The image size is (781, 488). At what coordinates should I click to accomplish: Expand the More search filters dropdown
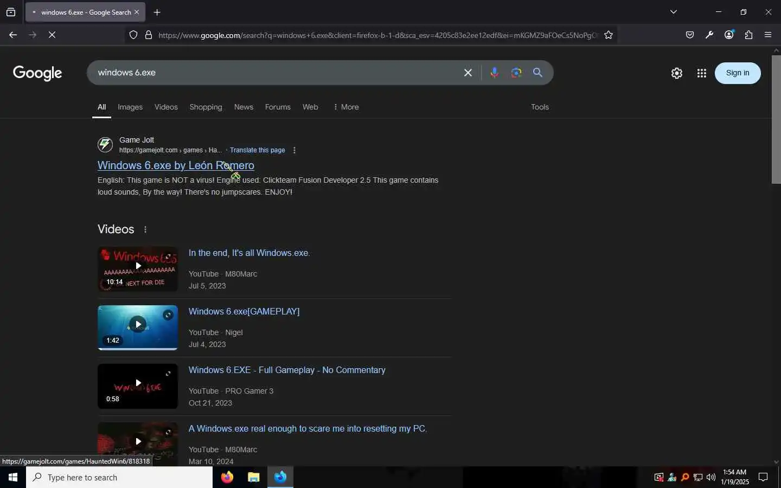(346, 107)
